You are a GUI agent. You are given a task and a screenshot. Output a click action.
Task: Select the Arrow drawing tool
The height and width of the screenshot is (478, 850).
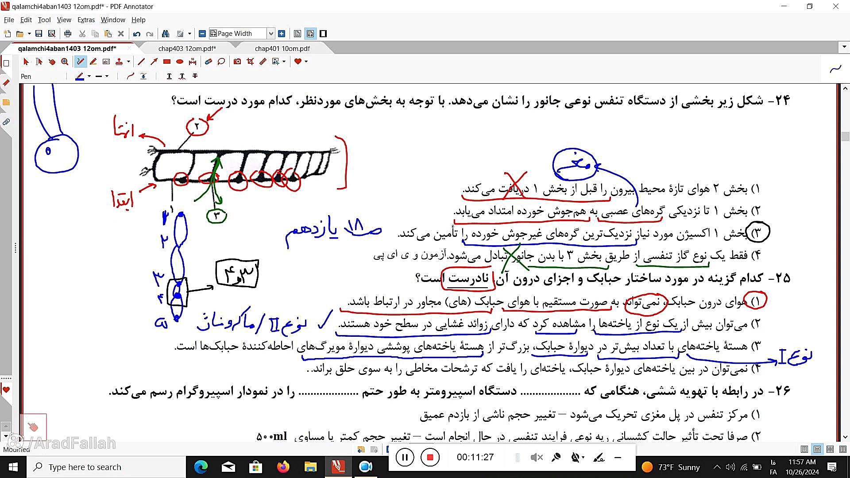(154, 62)
